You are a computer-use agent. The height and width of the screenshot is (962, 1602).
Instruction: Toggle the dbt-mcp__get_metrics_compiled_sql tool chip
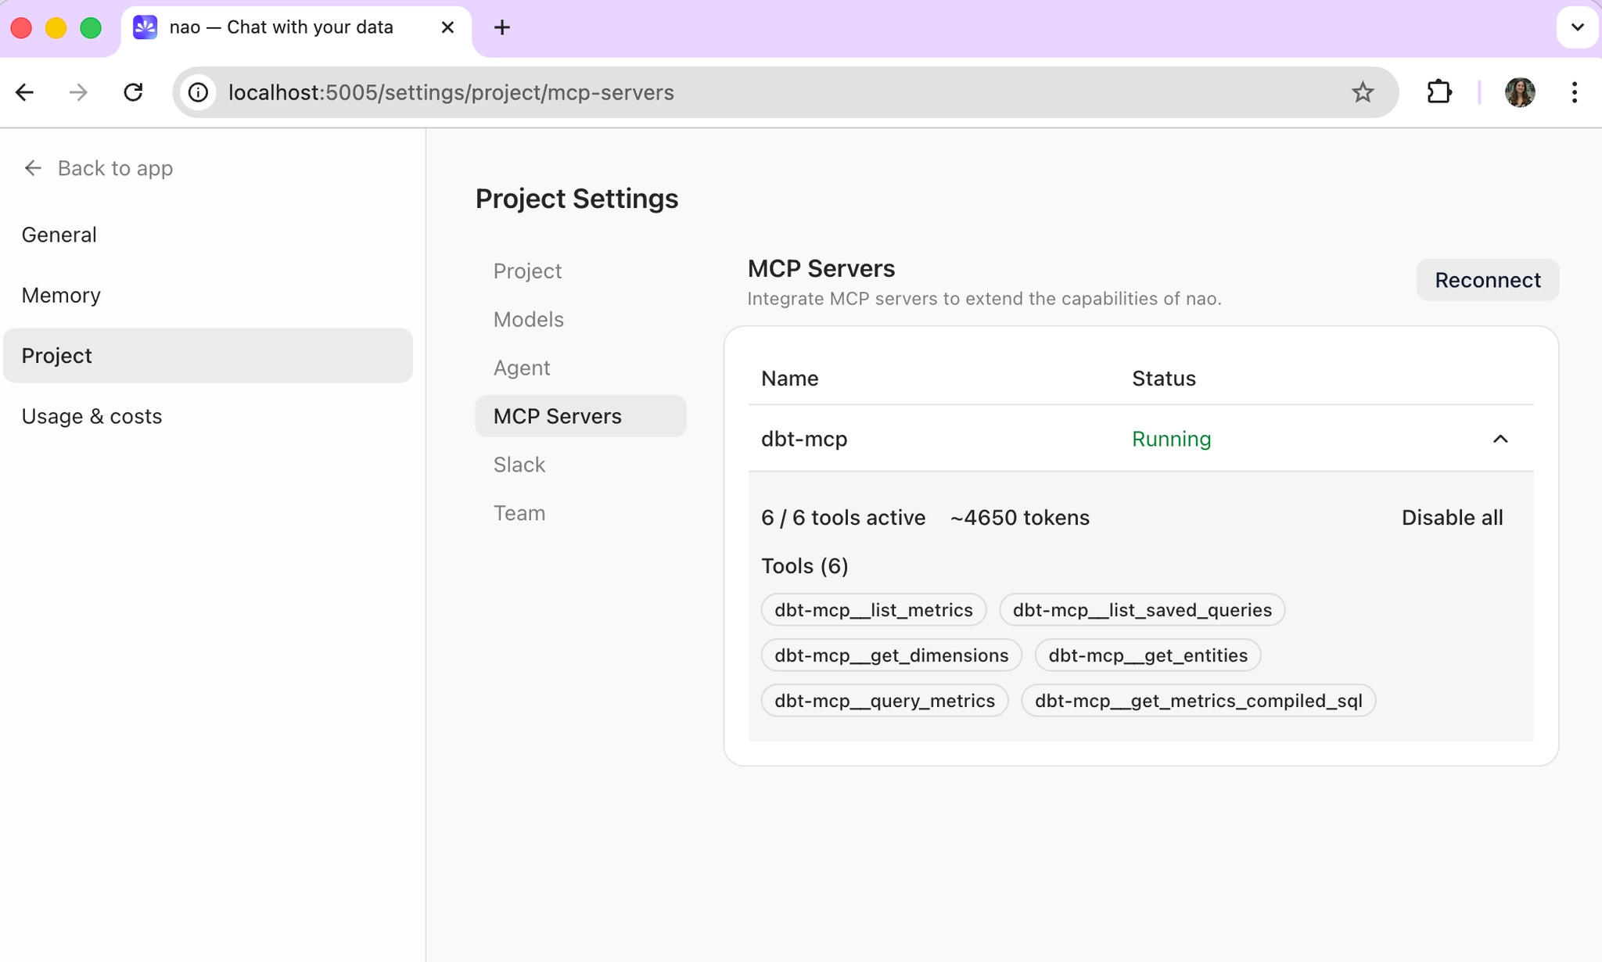click(x=1198, y=701)
